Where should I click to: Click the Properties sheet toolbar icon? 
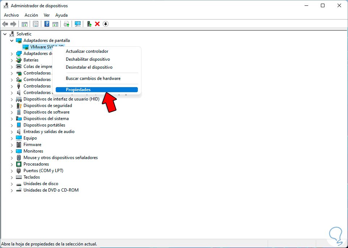click(35, 24)
